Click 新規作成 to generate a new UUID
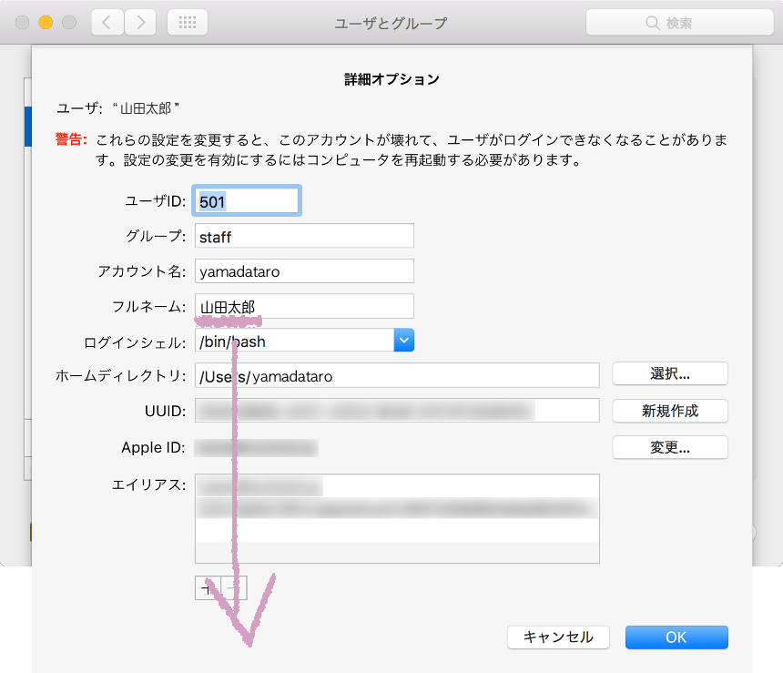The width and height of the screenshot is (783, 673). [670, 411]
